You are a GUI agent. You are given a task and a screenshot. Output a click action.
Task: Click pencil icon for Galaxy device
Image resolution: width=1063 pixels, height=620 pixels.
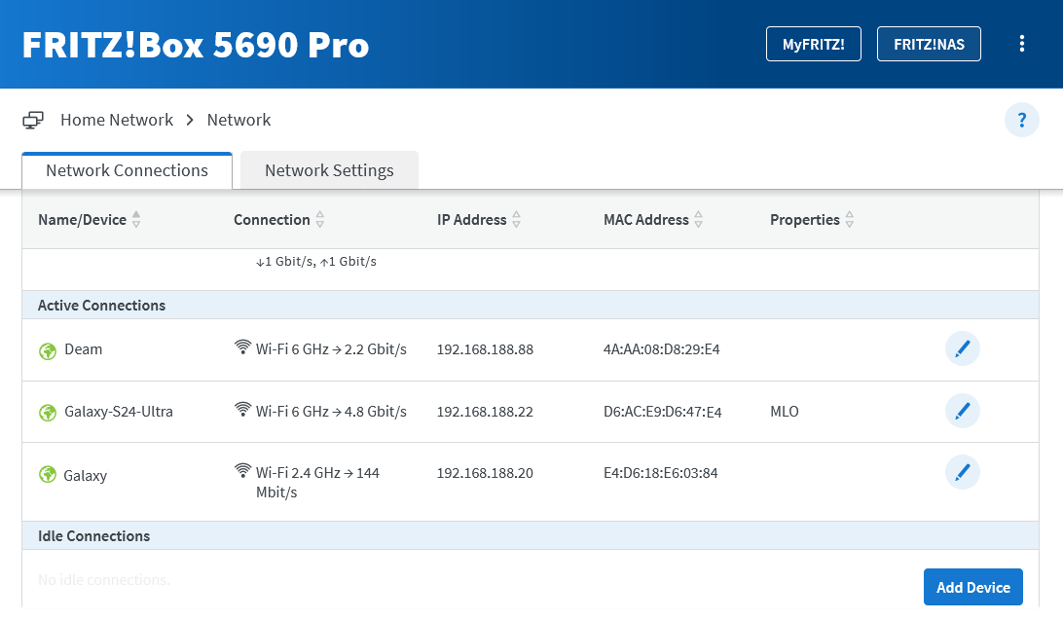962,473
